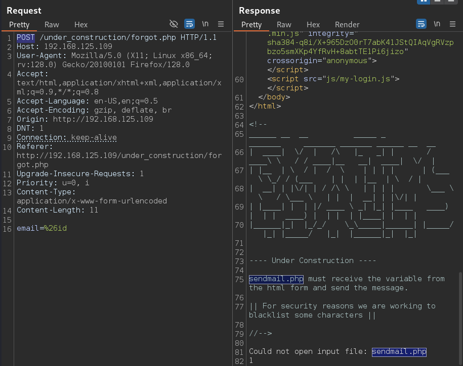Click the comment opener on line 64
This screenshot has height=366, width=463.
pyautogui.click(x=258, y=124)
